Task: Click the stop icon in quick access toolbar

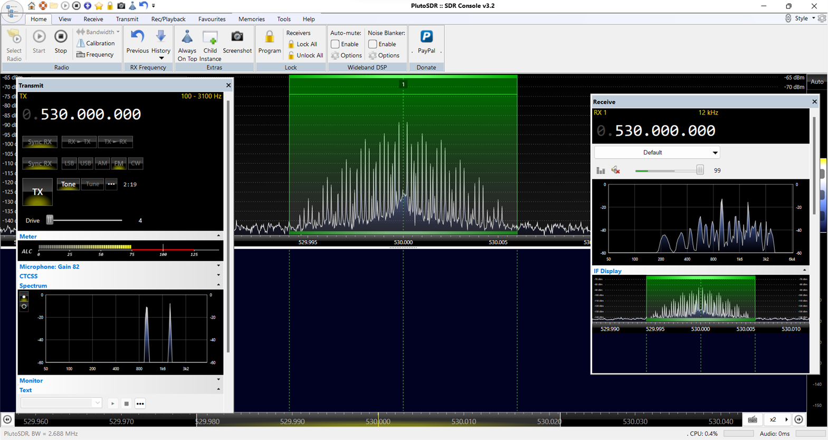Action: [77, 6]
